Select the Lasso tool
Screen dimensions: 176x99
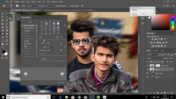click(2, 17)
